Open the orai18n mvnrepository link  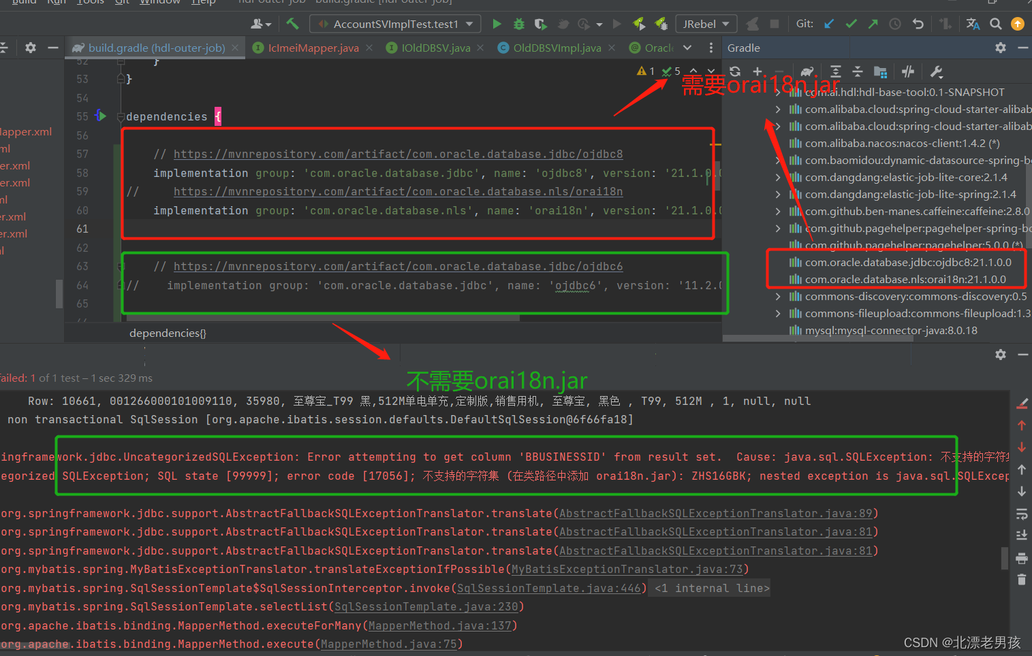398,192
